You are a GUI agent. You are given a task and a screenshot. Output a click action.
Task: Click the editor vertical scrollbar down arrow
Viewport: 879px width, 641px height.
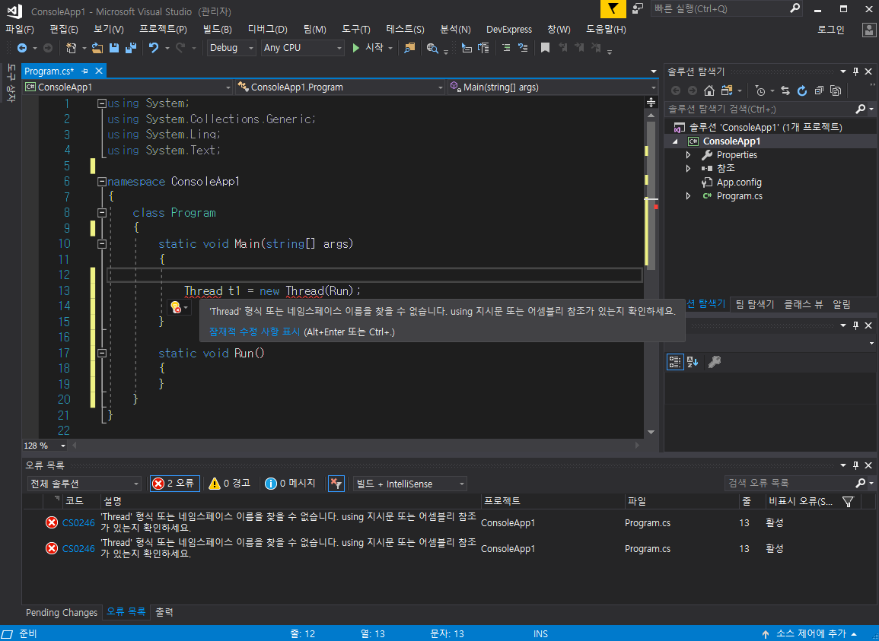click(651, 432)
